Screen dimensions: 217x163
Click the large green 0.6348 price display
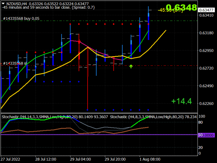[x=181, y=8]
